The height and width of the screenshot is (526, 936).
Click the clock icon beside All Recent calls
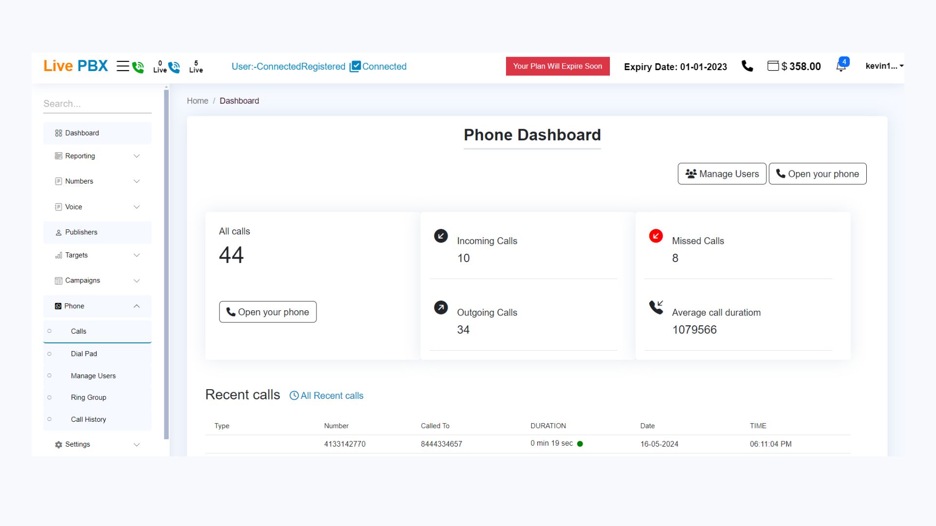(294, 395)
